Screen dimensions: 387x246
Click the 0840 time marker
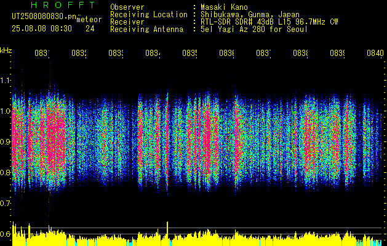(x=375, y=53)
